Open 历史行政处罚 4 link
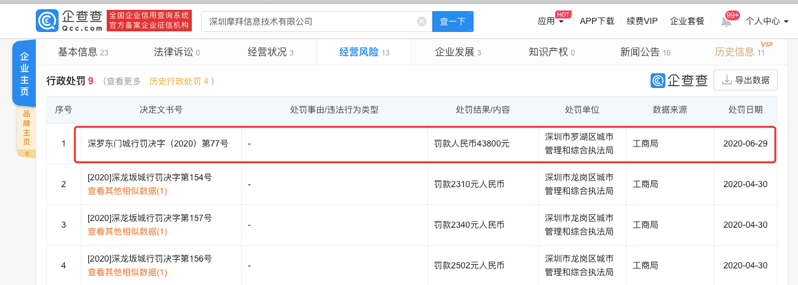The height and width of the screenshot is (285, 798). [x=179, y=81]
